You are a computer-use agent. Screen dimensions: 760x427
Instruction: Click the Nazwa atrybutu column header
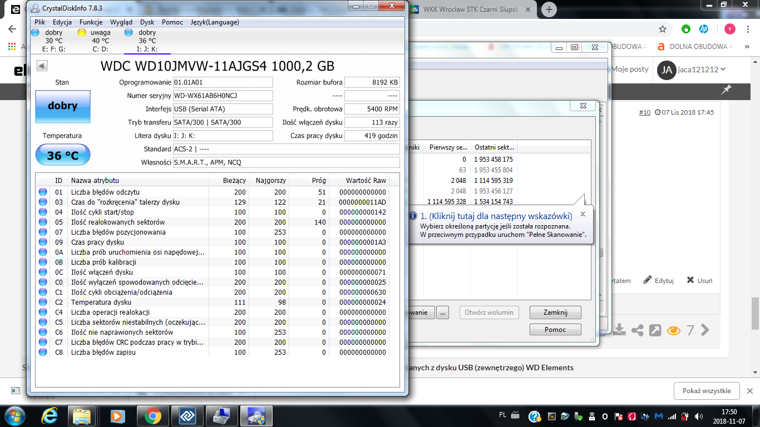tap(138, 180)
